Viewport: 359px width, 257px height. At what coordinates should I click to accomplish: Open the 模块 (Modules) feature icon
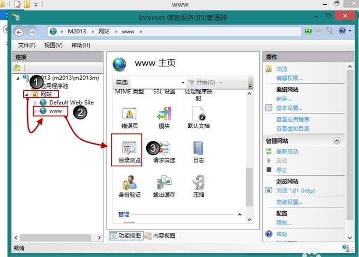[x=164, y=118]
